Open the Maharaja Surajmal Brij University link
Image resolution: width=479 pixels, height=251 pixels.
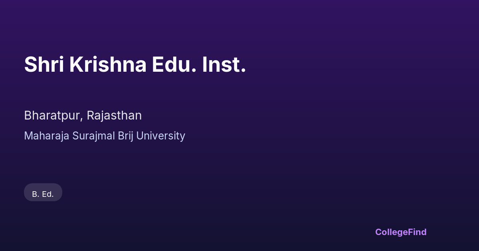point(105,136)
